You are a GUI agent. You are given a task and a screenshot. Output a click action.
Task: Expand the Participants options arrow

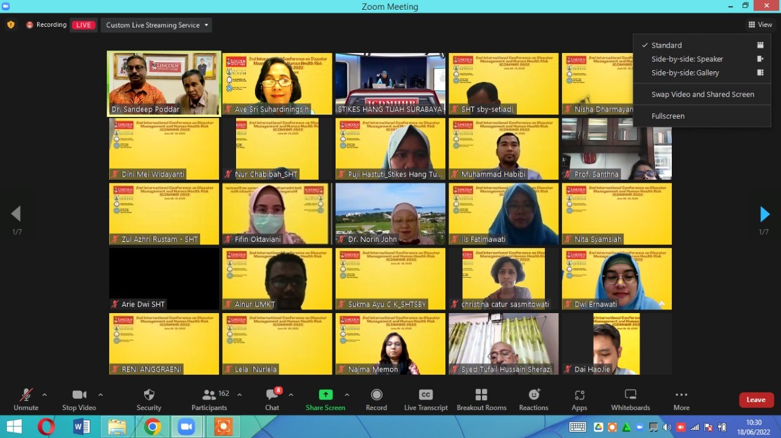coord(239,395)
